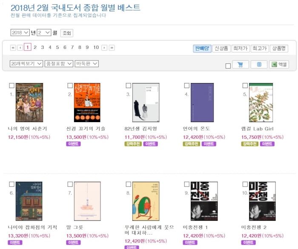This screenshot has height=249, width=298.
Task: Click 강력추천 badge under 언어의 온도
Action: tap(192, 144)
